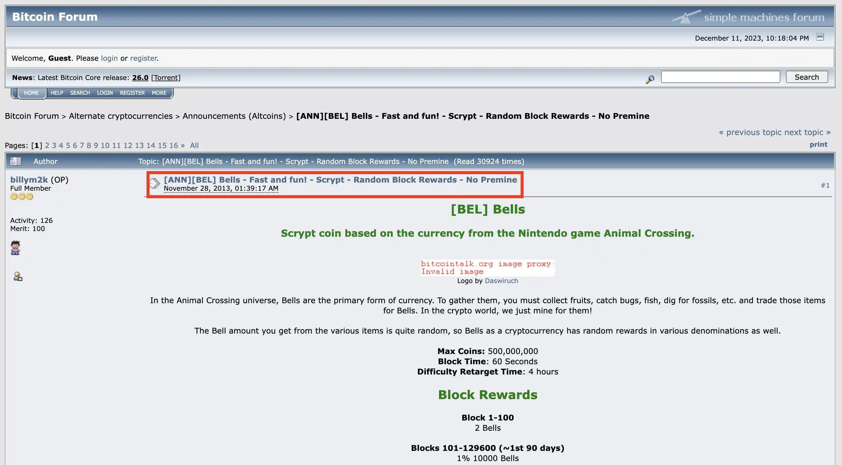Click the next topic chevron link
Image resolution: width=842 pixels, height=465 pixels.
pos(829,133)
